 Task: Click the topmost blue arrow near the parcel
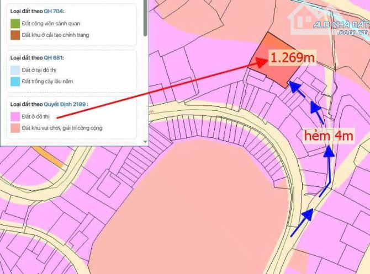point(295,88)
